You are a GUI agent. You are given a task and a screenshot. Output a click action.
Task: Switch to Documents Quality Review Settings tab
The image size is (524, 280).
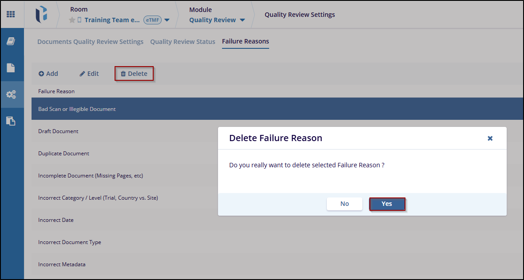click(x=90, y=42)
